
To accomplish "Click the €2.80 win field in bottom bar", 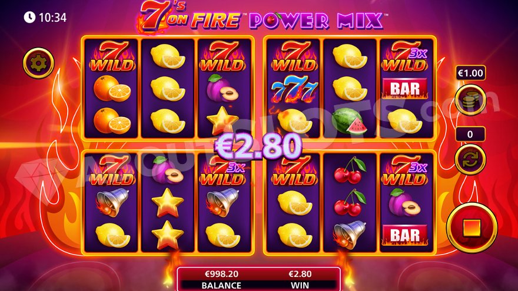I will click(x=300, y=274).
